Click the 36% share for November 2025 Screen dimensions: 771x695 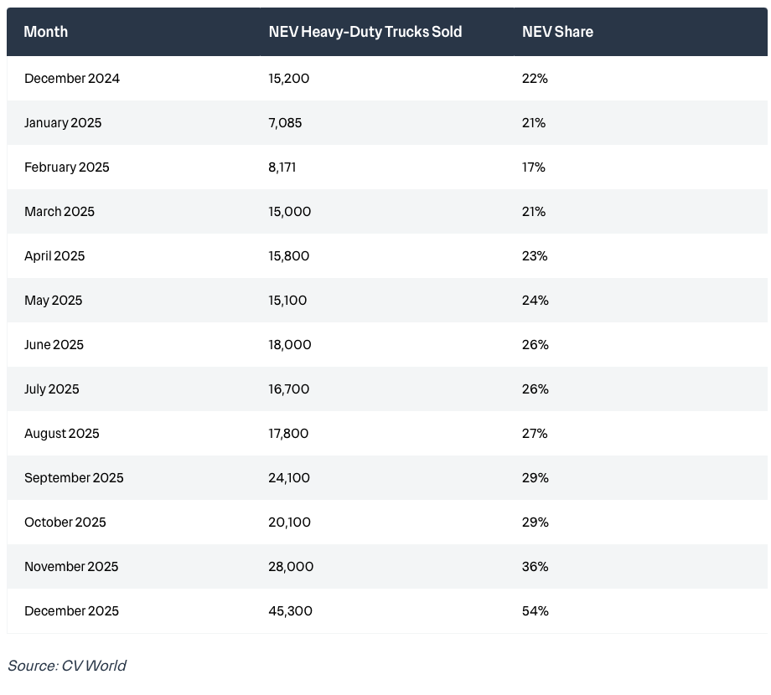pyautogui.click(x=536, y=567)
